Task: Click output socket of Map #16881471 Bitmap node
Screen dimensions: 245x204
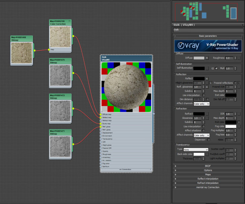Action: click(x=73, y=144)
